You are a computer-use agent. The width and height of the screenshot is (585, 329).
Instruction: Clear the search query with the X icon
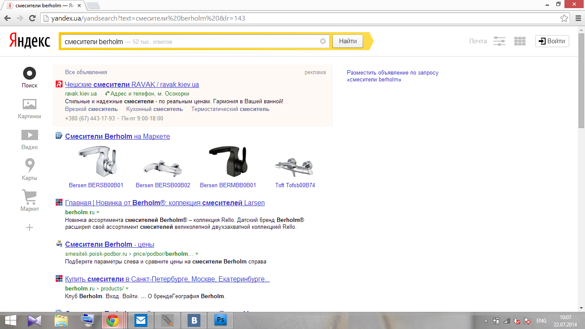pyautogui.click(x=323, y=42)
